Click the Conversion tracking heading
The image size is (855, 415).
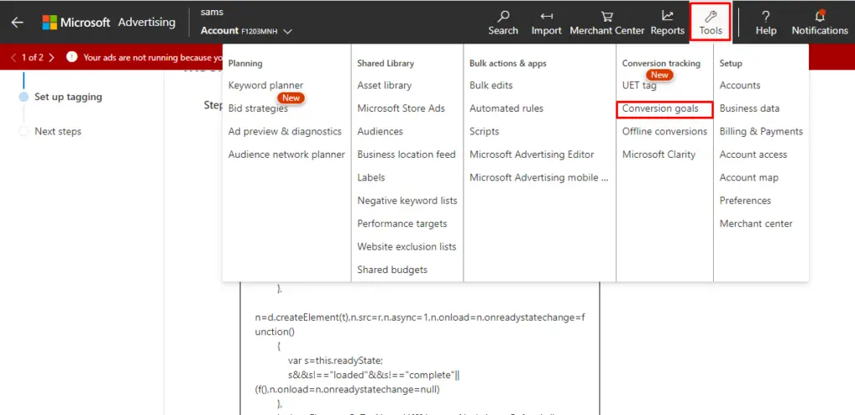point(661,63)
